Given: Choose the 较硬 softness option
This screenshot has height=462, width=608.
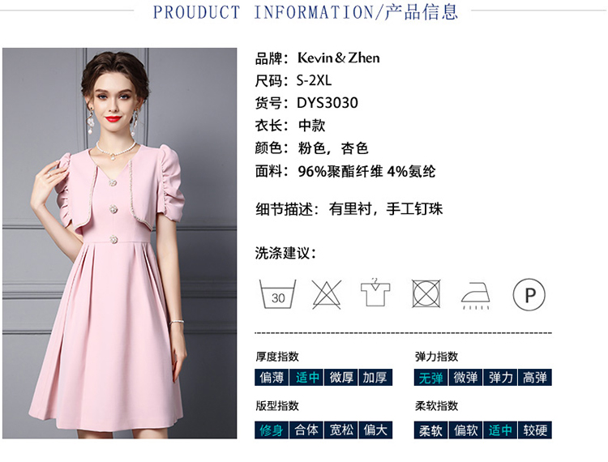Looking at the screenshot, I should (x=535, y=430).
